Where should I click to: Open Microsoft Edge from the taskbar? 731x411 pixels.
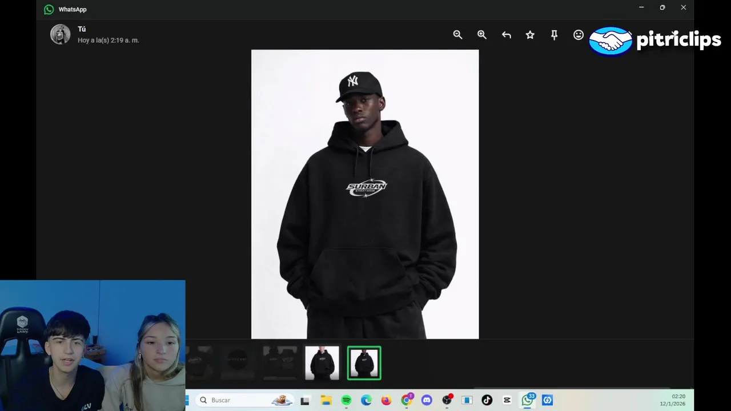pos(366,400)
